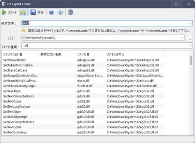Sort by ファイル名 column header
This screenshot has width=195, height=143.
[x=90, y=54]
